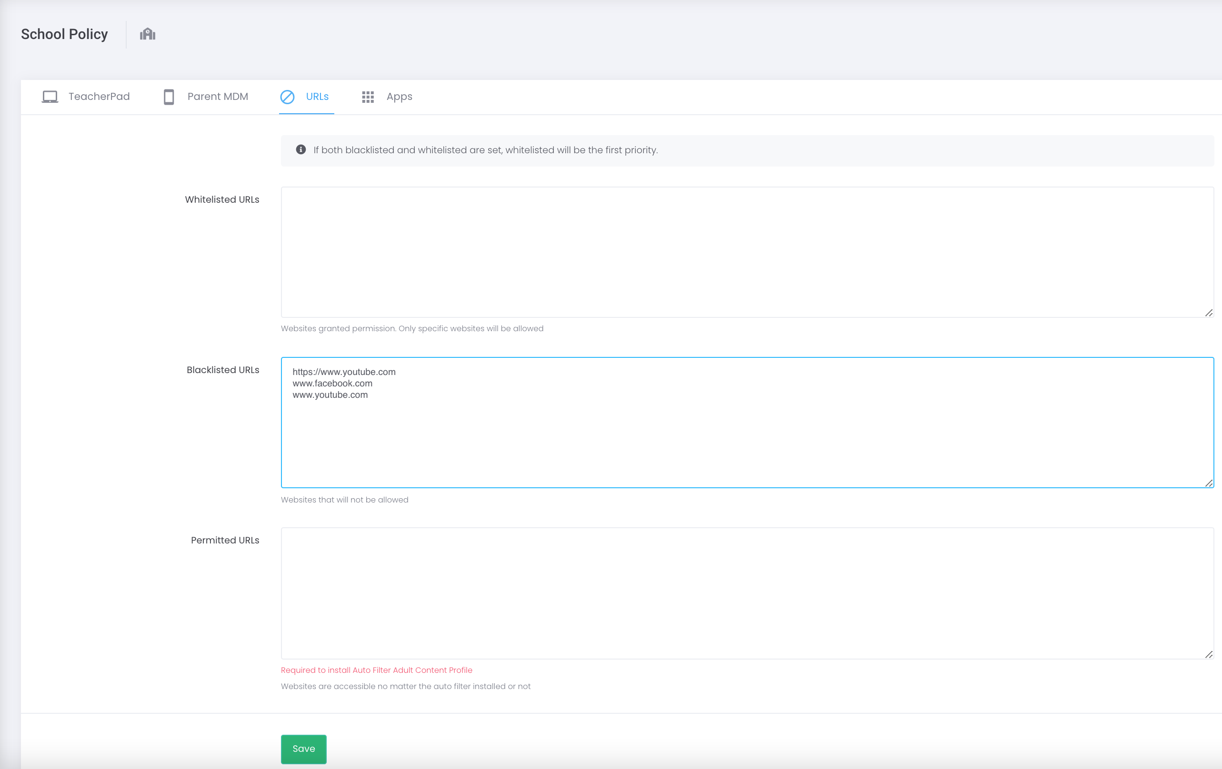The width and height of the screenshot is (1222, 769).
Task: Click the TeacherPad laptop icon
Action: (x=50, y=97)
